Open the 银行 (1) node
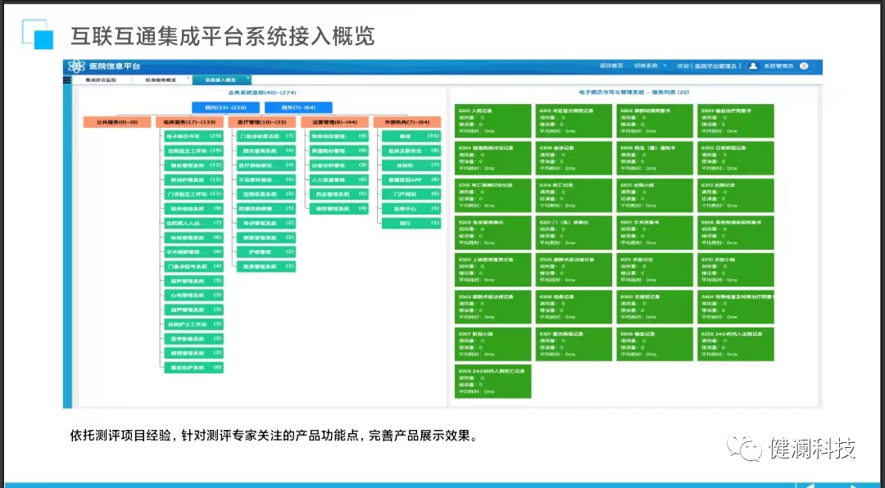 click(411, 223)
